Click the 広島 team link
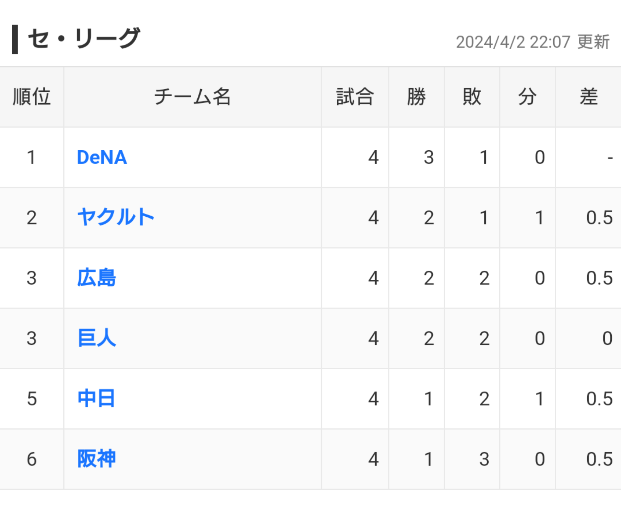This screenshot has height=506, width=621. [x=97, y=278]
